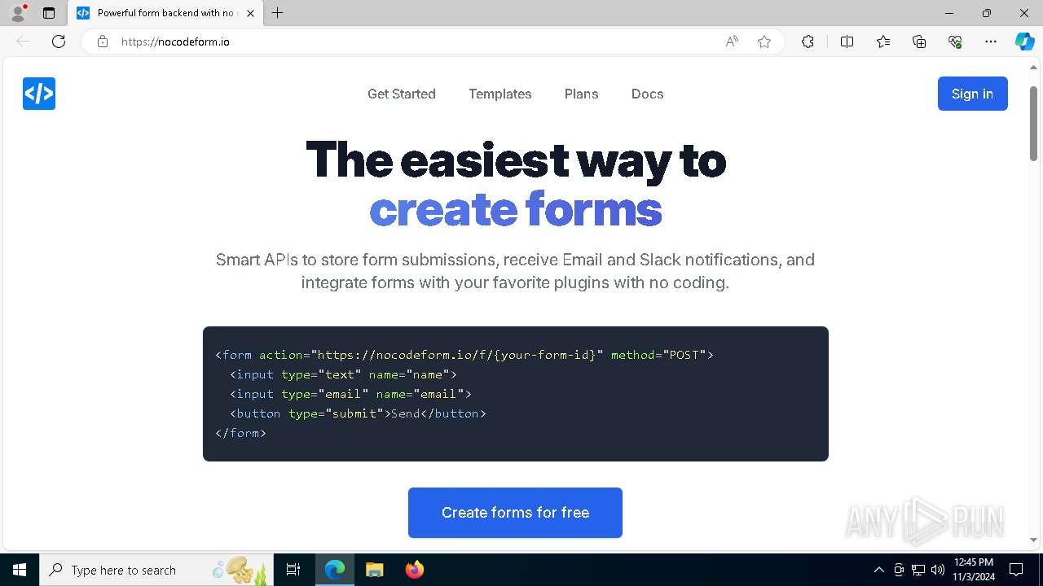This screenshot has height=586, width=1043.
Task: Click the NoCodeForm logo icon
Action: click(x=39, y=94)
